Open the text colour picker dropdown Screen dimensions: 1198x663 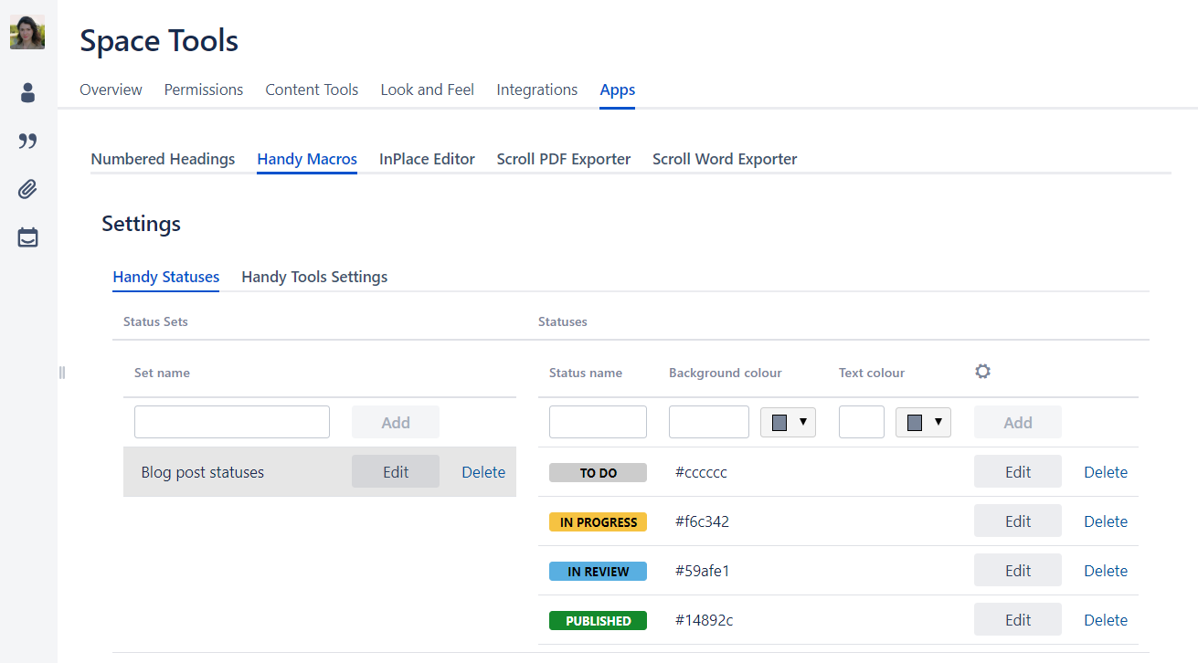pyautogui.click(x=923, y=422)
